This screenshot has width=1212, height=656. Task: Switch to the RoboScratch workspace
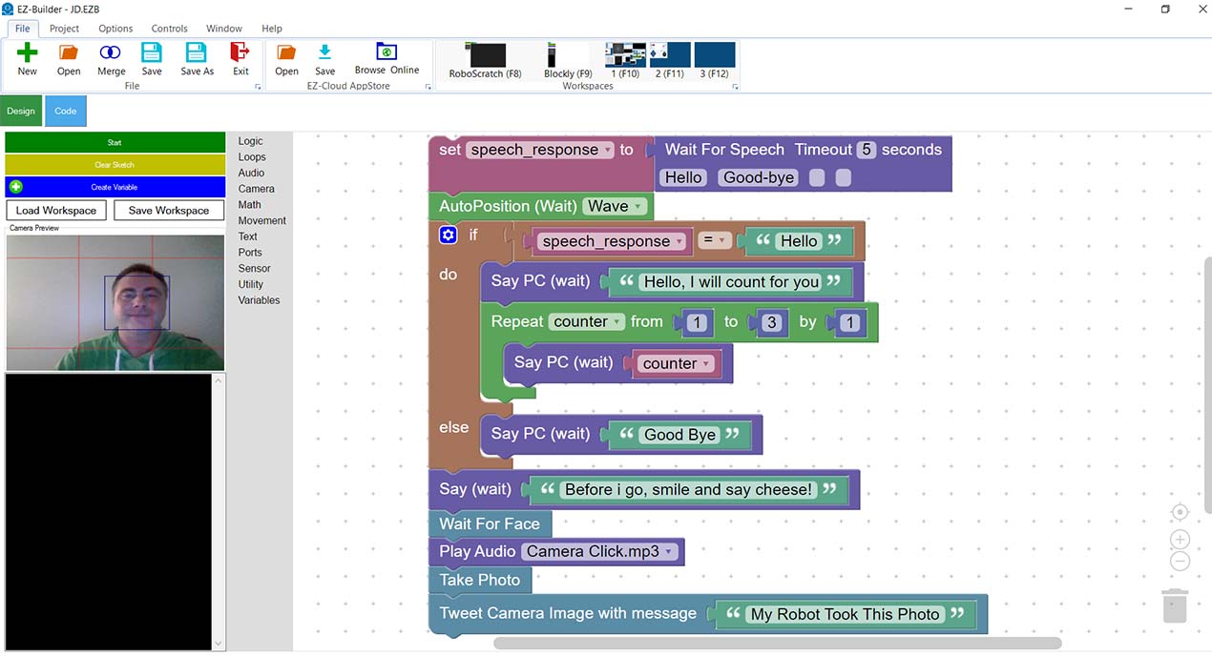click(x=485, y=57)
